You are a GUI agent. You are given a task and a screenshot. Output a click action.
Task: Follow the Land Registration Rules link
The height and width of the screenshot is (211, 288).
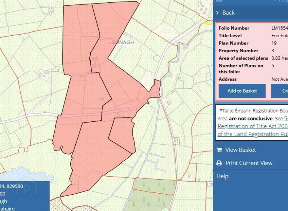pos(253,134)
